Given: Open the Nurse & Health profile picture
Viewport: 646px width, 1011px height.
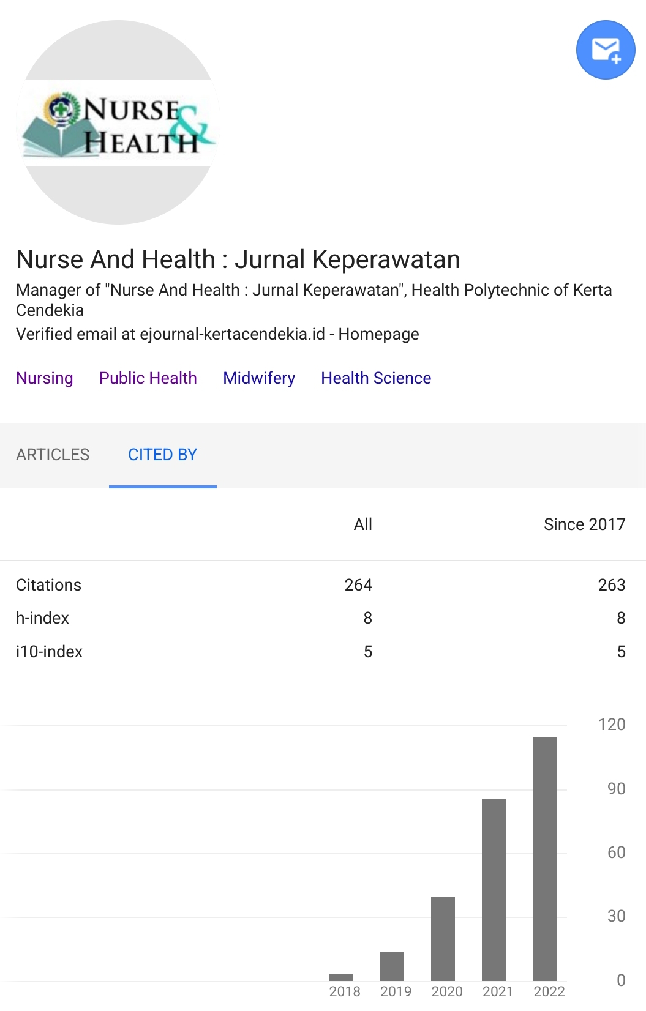Looking at the screenshot, I should [118, 123].
